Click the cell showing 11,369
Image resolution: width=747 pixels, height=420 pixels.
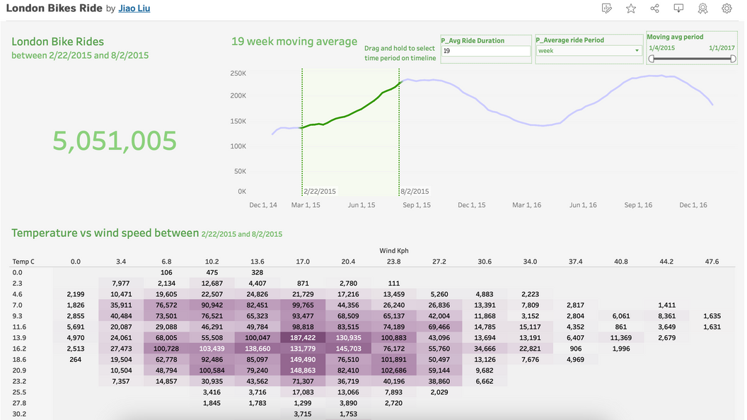coord(621,337)
